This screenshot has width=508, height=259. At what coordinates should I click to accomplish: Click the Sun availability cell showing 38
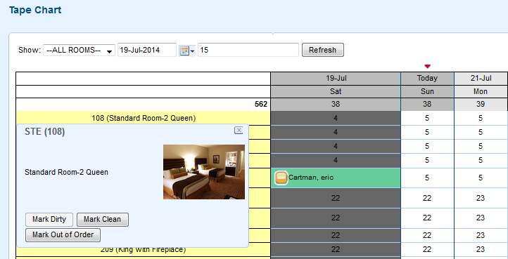427,104
